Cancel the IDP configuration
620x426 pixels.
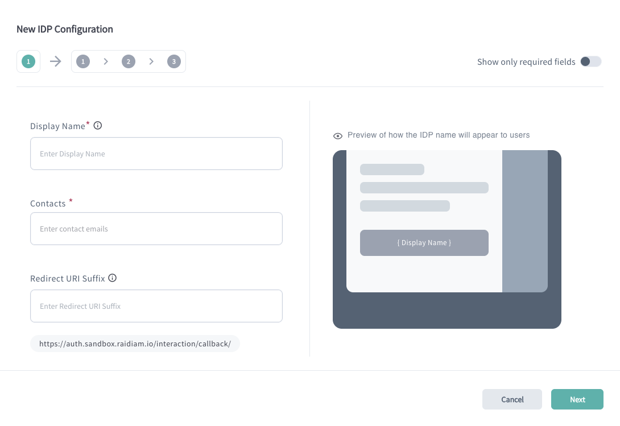(512, 399)
